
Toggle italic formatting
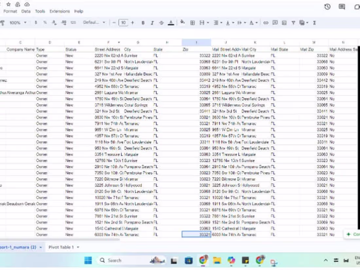(x=152, y=23)
